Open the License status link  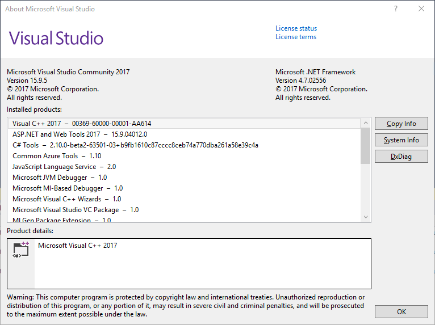point(296,28)
